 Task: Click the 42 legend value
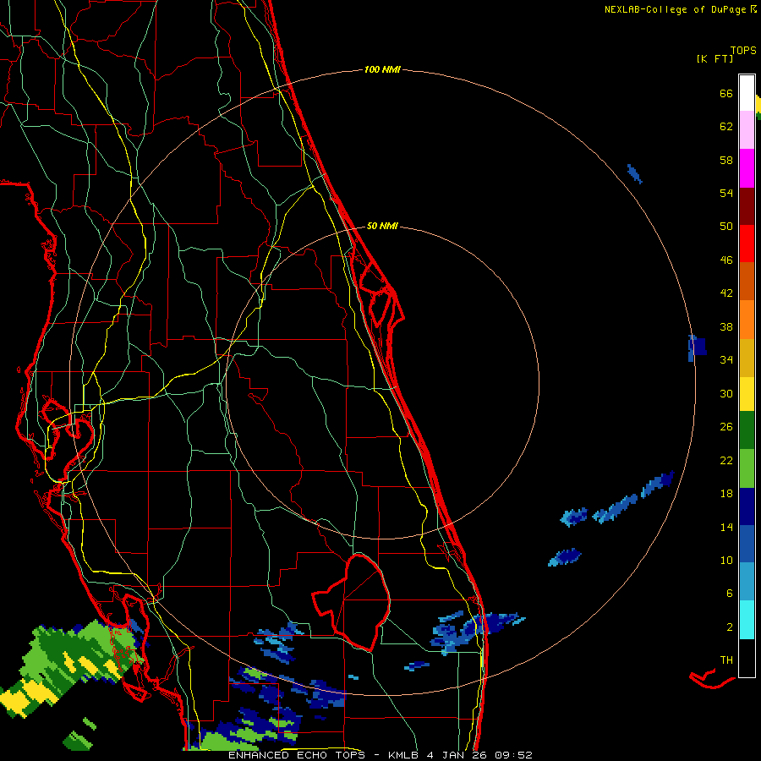click(726, 293)
